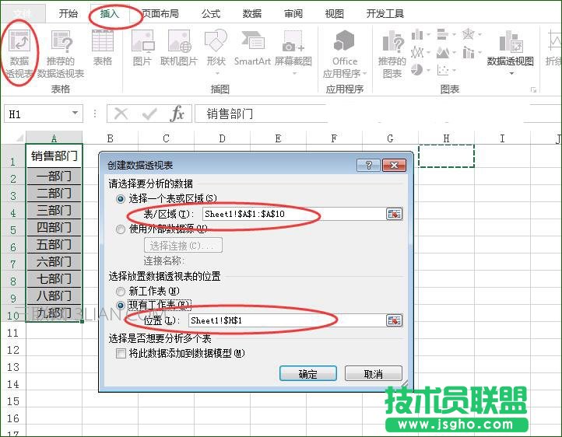Screen dimensions: 562x437
Task: Click the fx insert function icon
Action: [x=177, y=114]
